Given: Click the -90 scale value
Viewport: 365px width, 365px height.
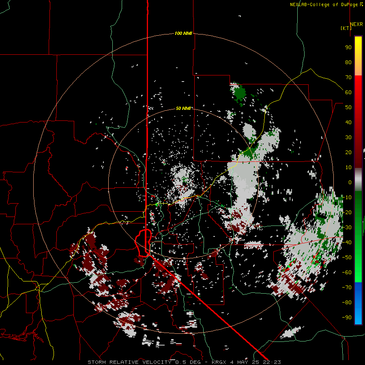Looking at the screenshot, I should (347, 318).
